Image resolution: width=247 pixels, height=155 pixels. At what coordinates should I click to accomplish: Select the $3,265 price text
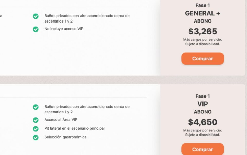[202, 31]
